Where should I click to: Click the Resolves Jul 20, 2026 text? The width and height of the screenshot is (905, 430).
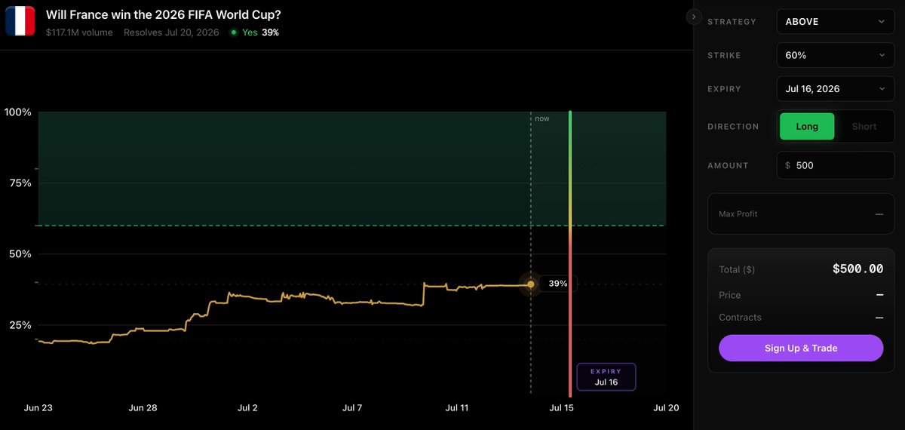(172, 32)
